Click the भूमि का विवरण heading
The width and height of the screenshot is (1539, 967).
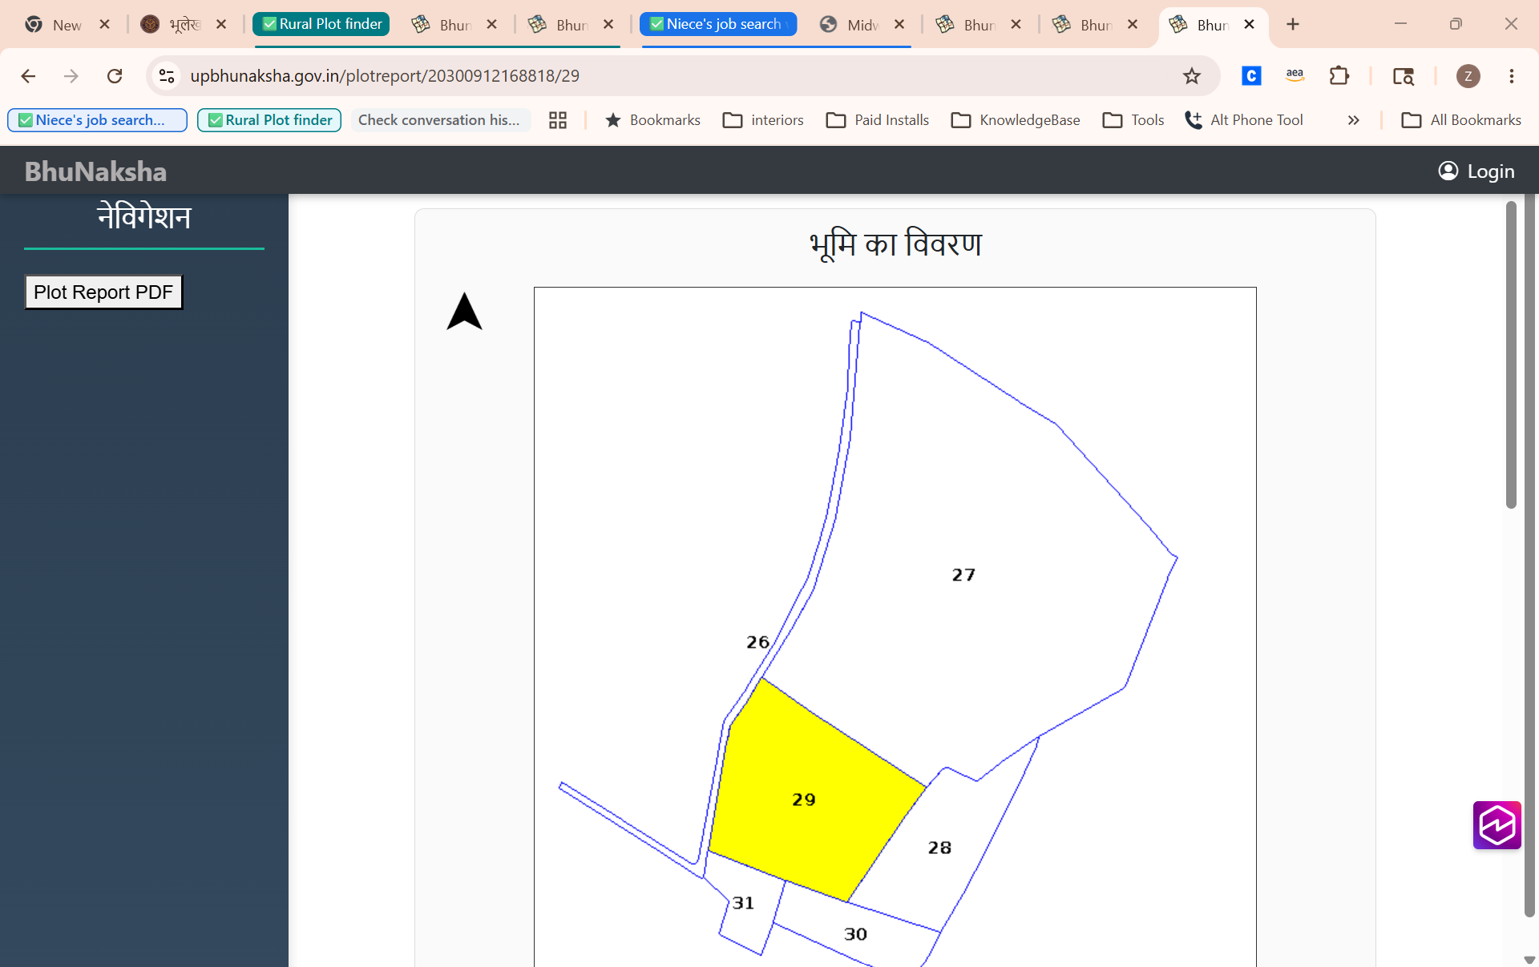895,244
